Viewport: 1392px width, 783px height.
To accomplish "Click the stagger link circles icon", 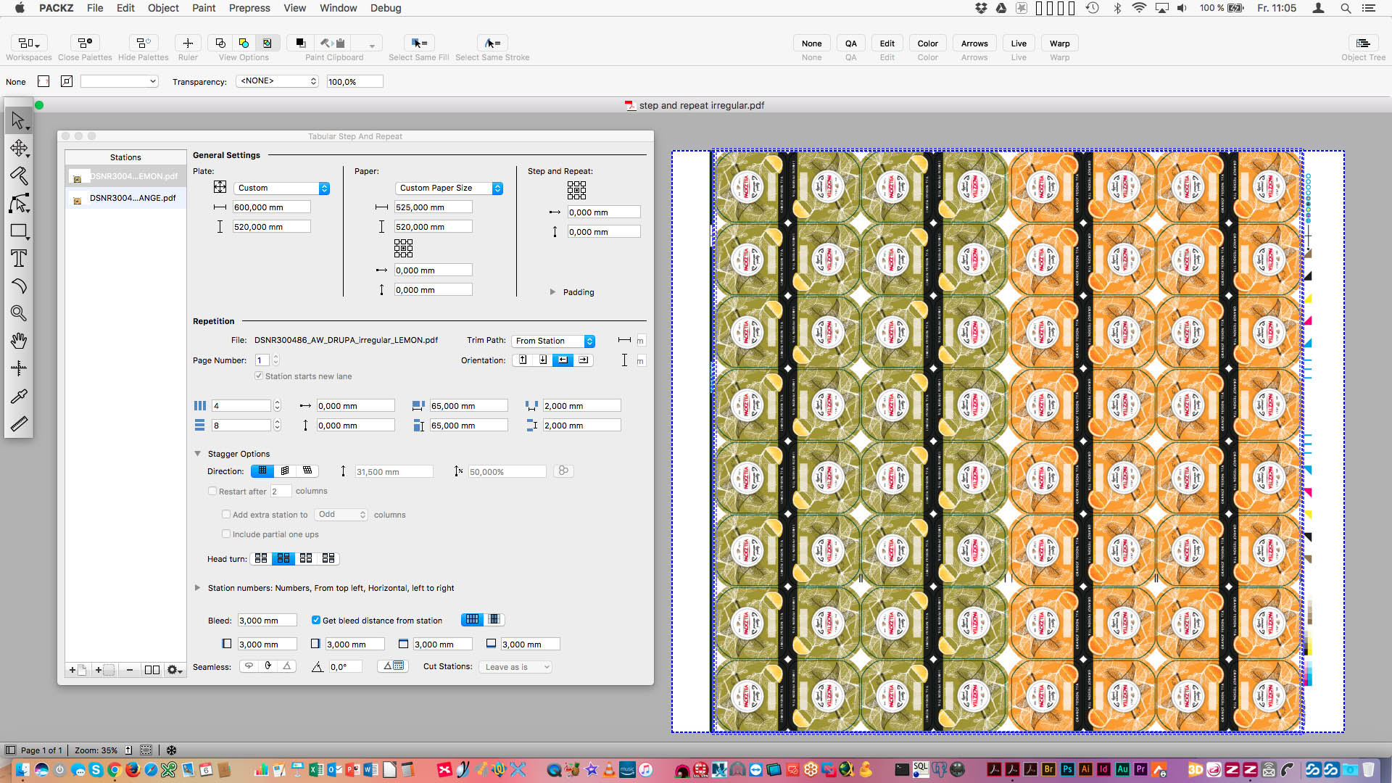I will [563, 471].
